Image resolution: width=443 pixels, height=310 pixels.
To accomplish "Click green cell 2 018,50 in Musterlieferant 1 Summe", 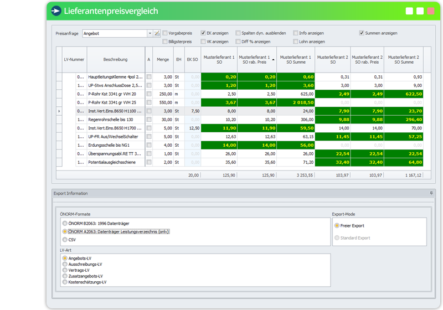I will click(296, 102).
